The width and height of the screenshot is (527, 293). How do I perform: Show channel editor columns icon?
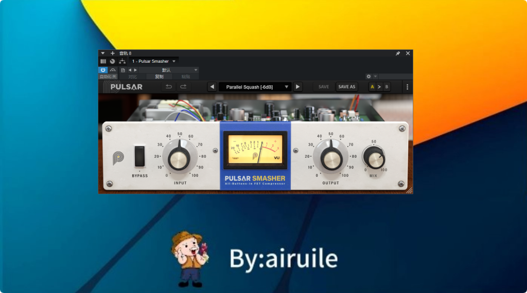point(103,61)
